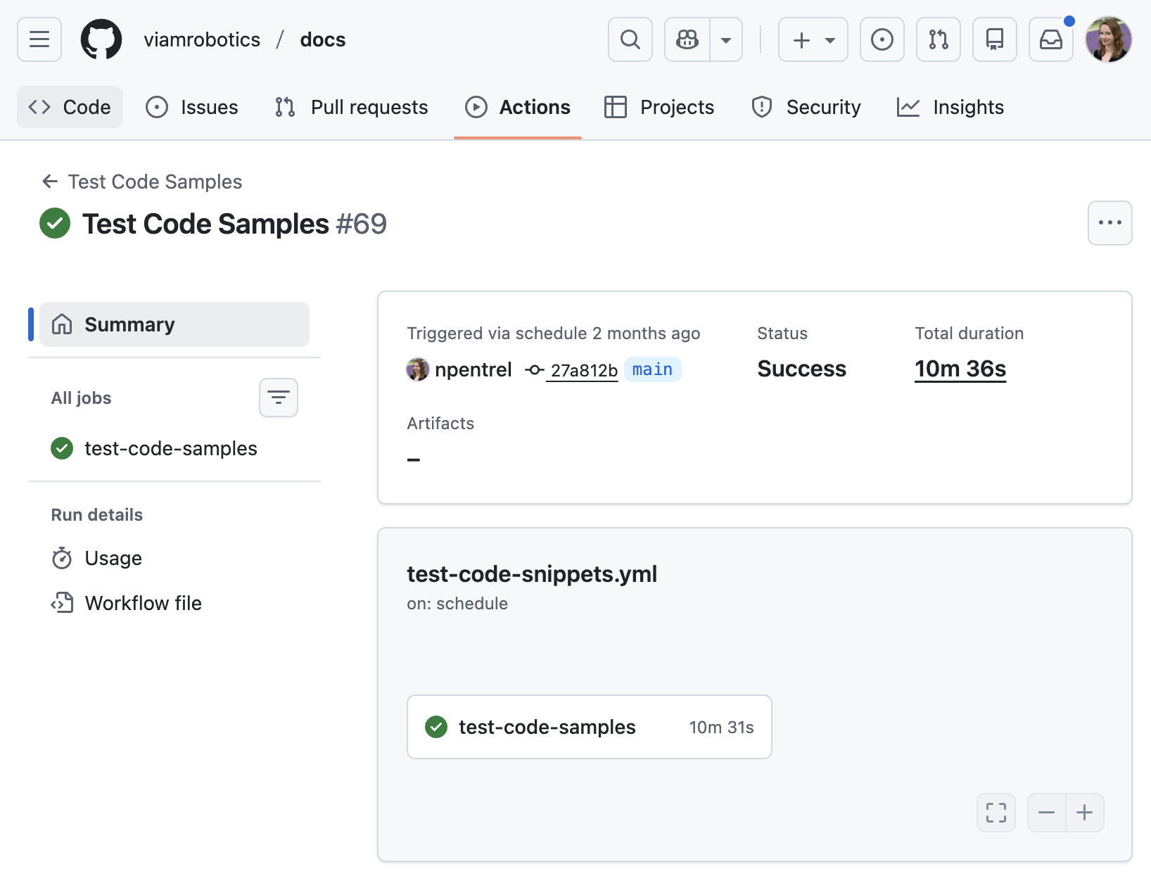This screenshot has height=888, width=1151.
Task: Open the pull requests icon in header
Action: coord(939,39)
